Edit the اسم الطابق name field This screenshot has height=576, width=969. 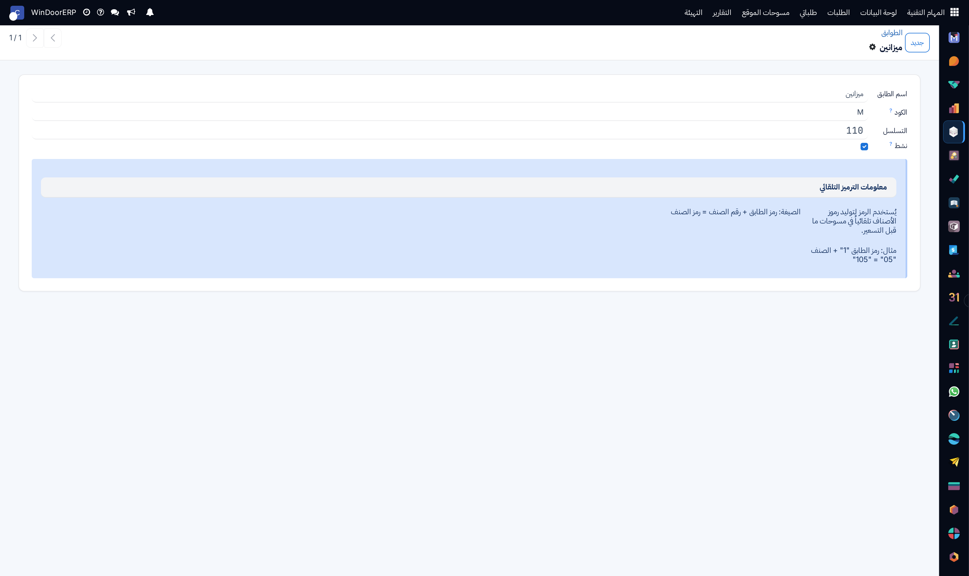[x=449, y=94]
